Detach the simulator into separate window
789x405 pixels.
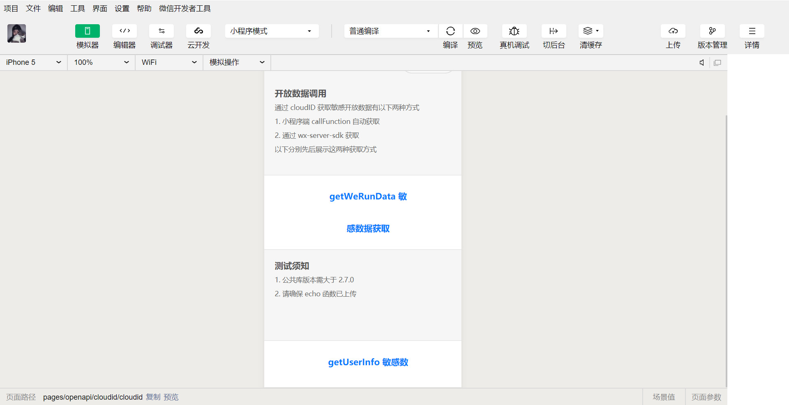pos(717,63)
